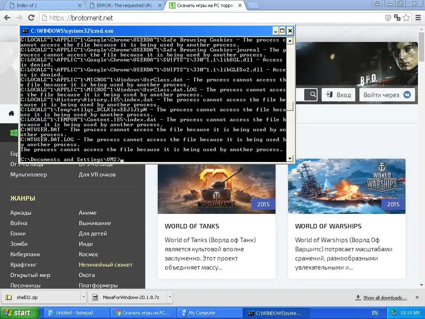Open the Выживание genre link

pos(95,223)
